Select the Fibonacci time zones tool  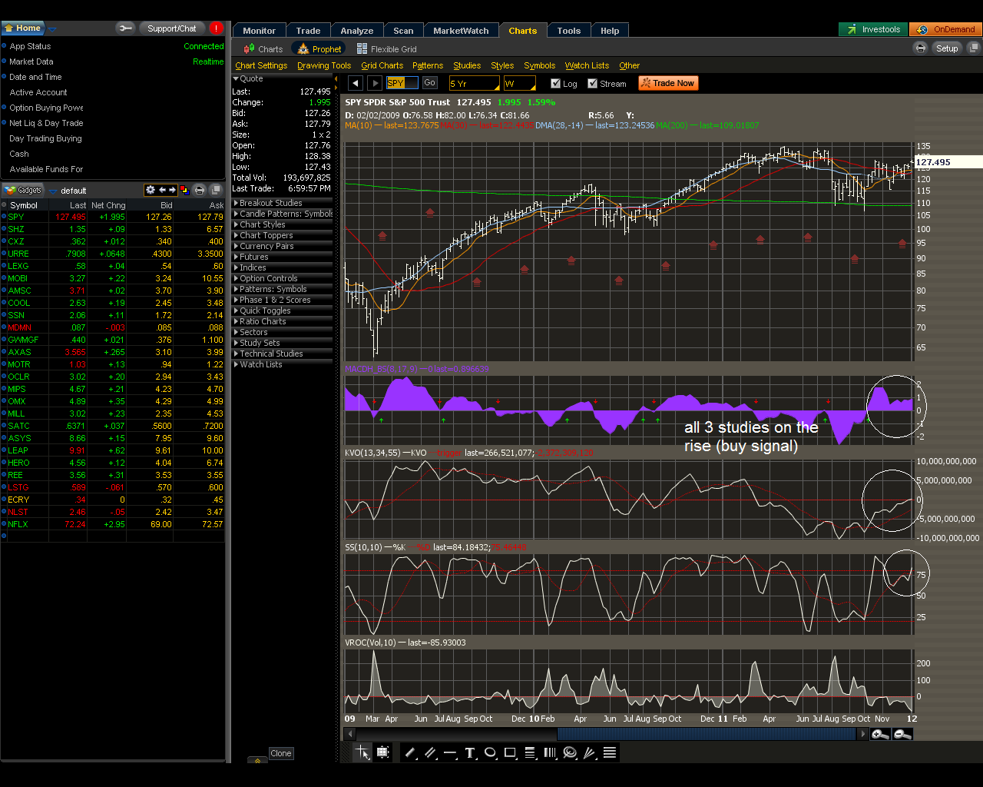tap(550, 753)
